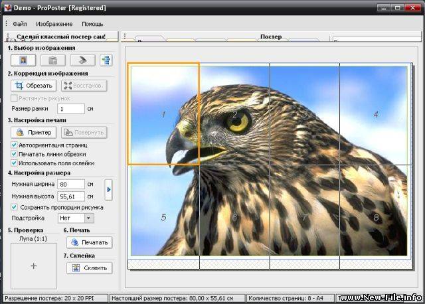Click heading 4. Настройка размера

39,173
